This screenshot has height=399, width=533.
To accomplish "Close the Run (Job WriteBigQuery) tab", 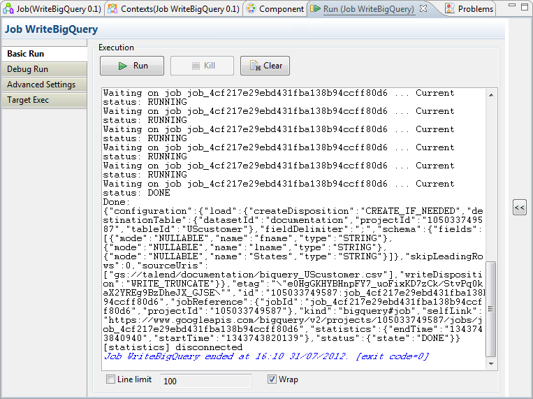I will 423,8.
